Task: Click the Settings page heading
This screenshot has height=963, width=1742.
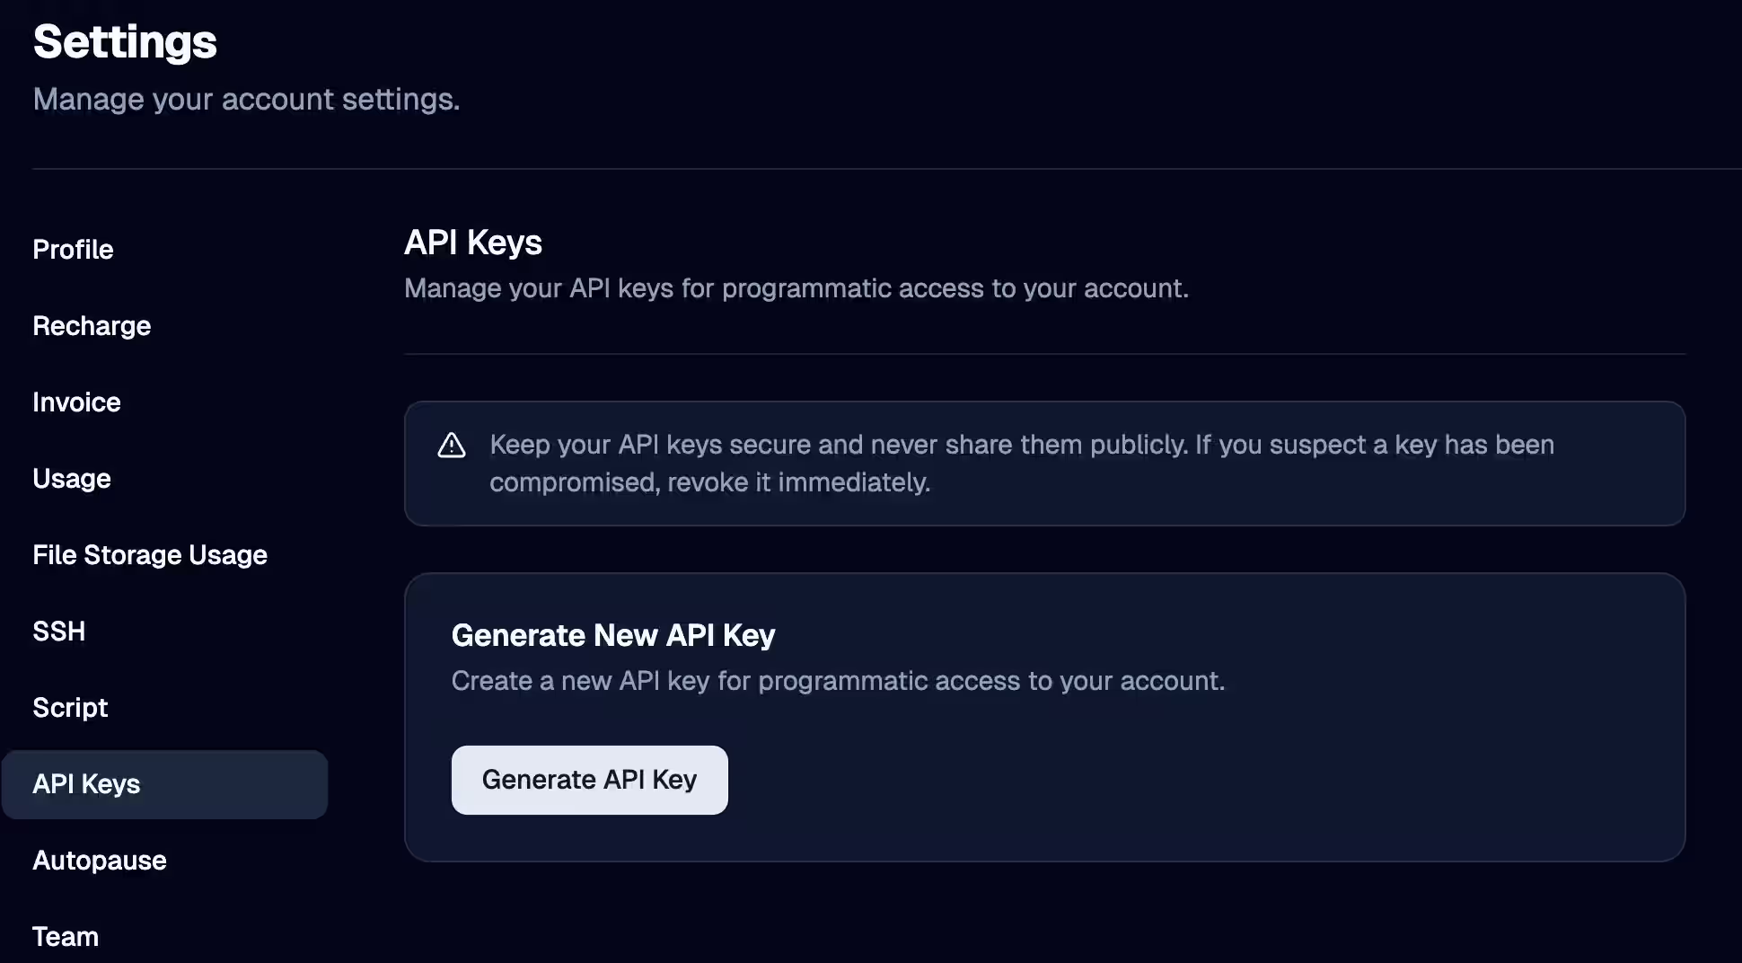Action: click(x=125, y=41)
